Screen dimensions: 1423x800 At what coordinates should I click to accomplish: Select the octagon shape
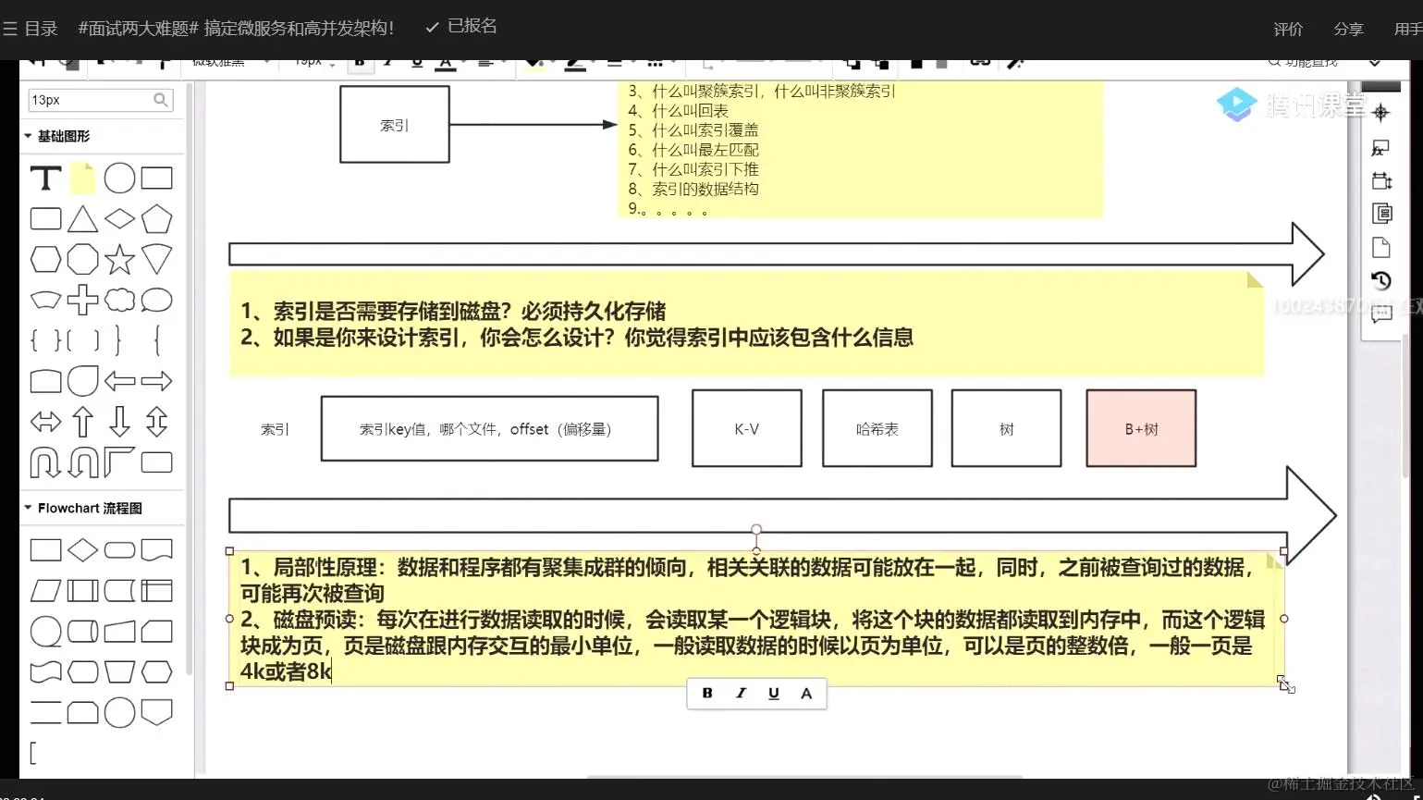pyautogui.click(x=82, y=260)
